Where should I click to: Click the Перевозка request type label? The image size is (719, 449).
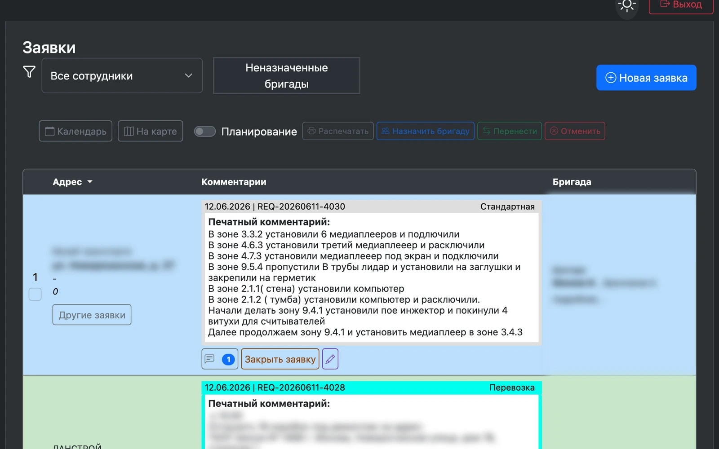click(x=512, y=387)
